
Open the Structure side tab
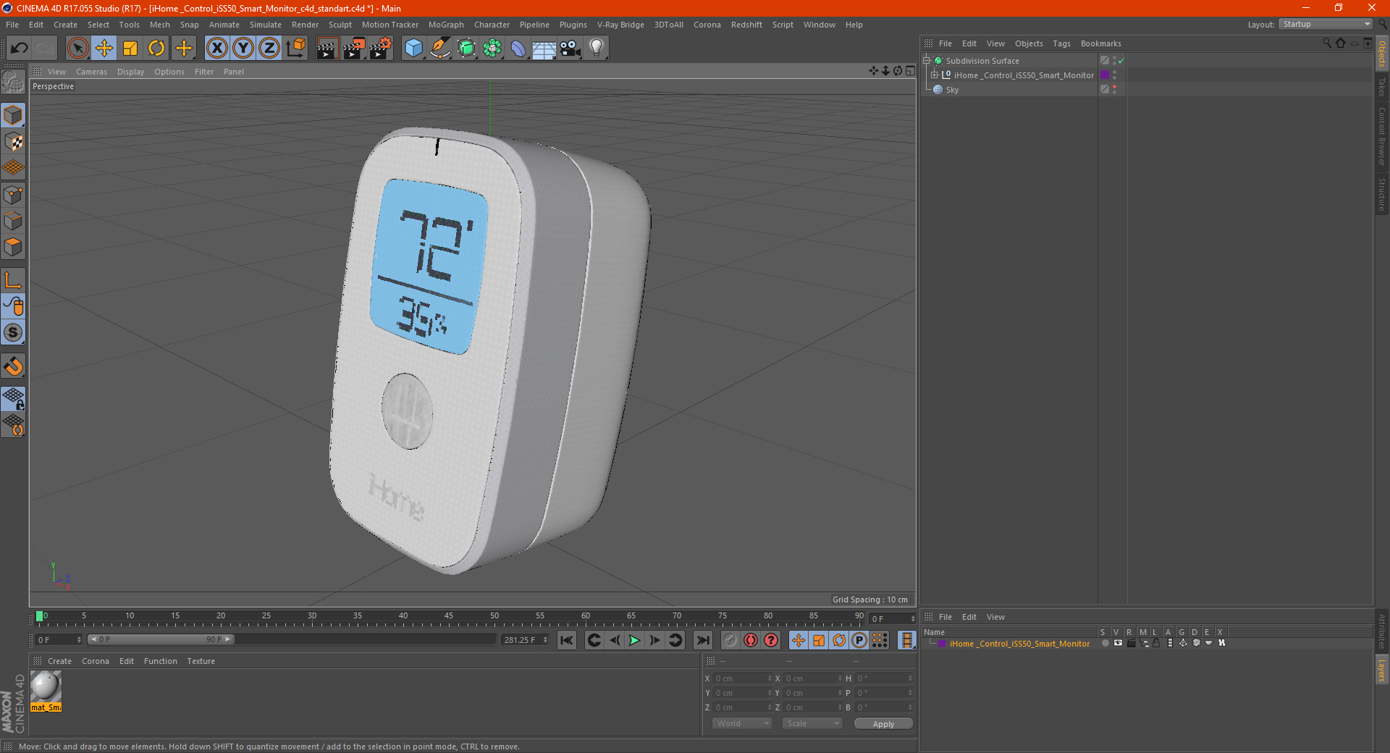click(1382, 194)
